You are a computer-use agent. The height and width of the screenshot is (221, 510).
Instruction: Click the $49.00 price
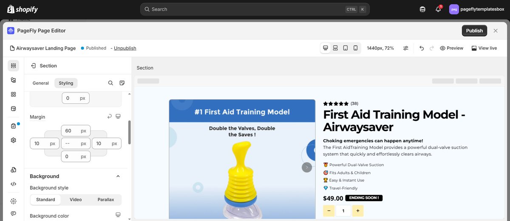point(333,198)
